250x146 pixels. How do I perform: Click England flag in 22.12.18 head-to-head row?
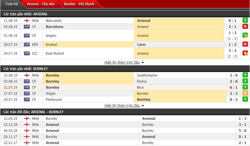click(27, 125)
